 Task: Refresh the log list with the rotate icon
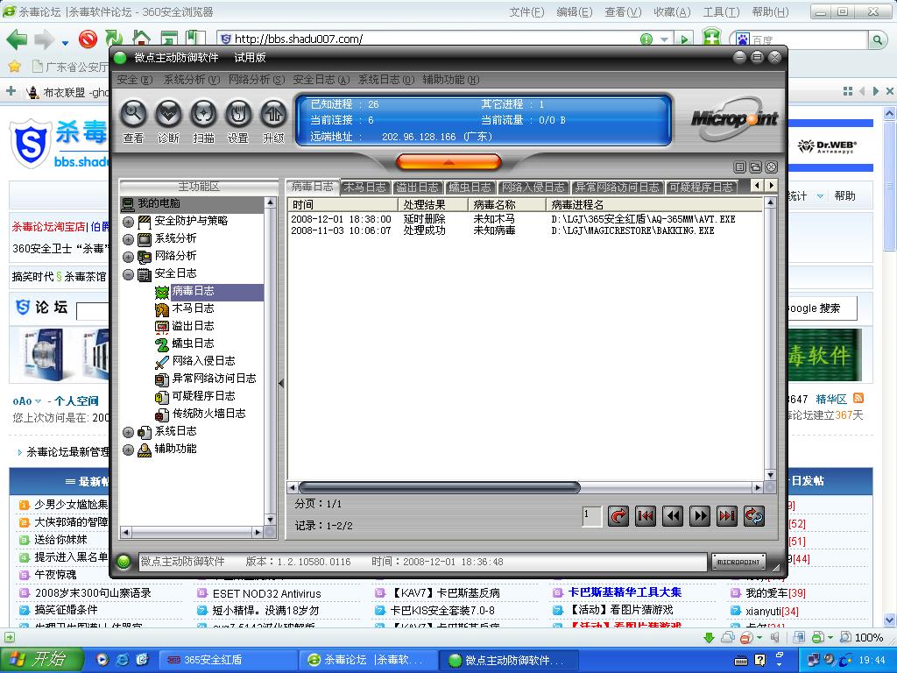tap(754, 516)
